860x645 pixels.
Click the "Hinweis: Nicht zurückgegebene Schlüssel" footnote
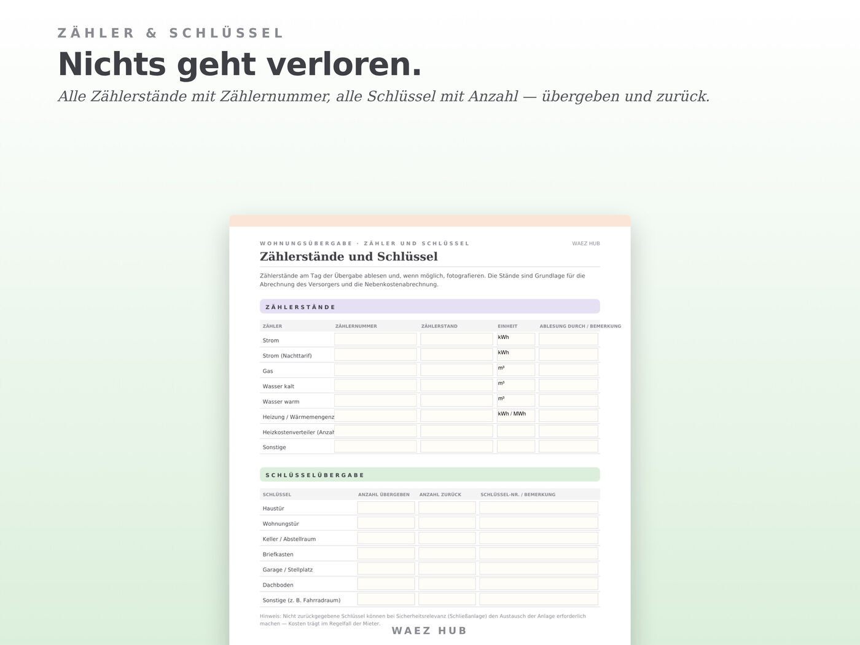coord(423,620)
